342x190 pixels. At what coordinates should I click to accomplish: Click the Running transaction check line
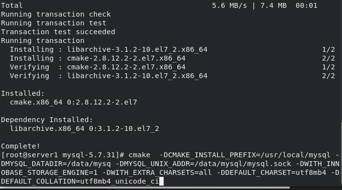56,14
